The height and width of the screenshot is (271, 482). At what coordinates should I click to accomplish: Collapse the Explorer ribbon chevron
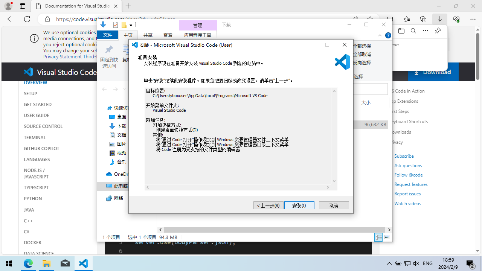[380, 35]
